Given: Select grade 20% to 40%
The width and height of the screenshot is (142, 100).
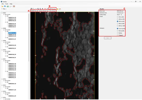Looking at the screenshot, I should pyautogui.click(x=117, y=19).
